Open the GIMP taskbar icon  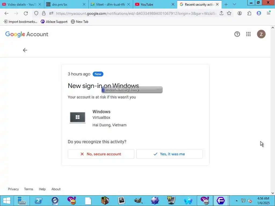coord(138,201)
